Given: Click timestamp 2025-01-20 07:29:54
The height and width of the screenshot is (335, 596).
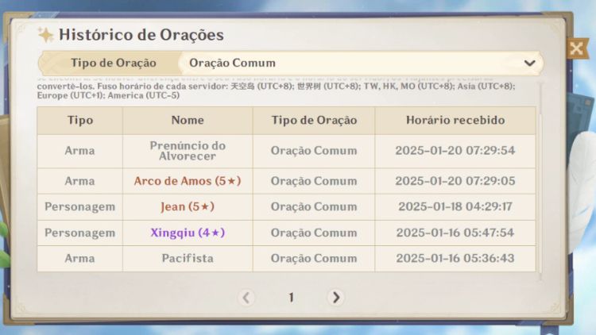Looking at the screenshot, I should (x=455, y=151).
